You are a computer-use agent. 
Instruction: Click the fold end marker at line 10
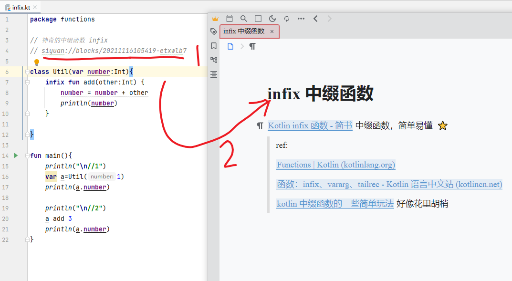(x=27, y=114)
